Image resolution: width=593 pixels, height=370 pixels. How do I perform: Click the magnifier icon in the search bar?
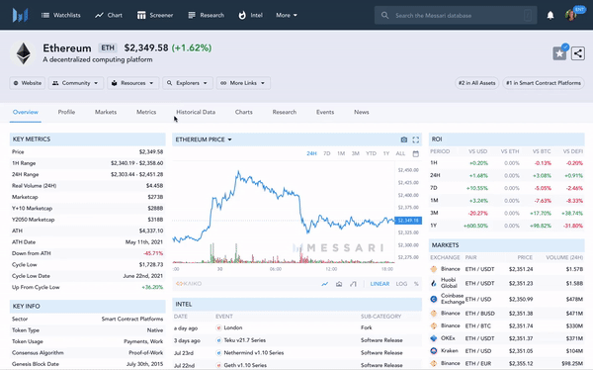[384, 16]
